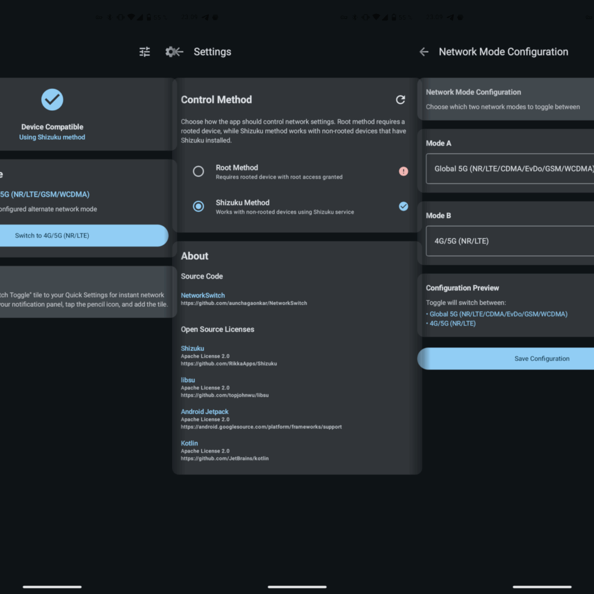
Task: Tap the settings gear icon in header
Action: pos(173,52)
